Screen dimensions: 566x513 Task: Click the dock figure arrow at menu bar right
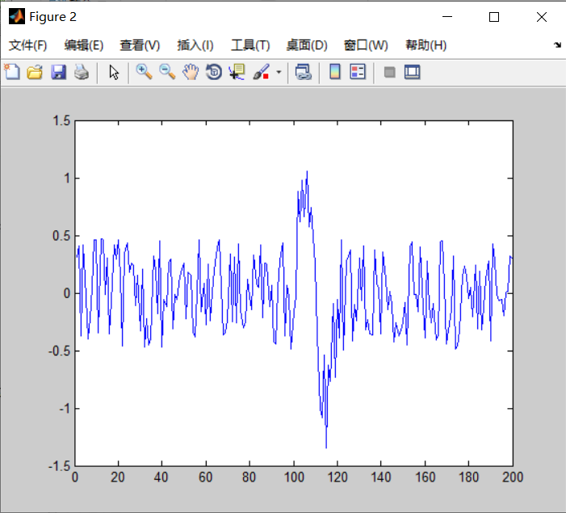click(x=557, y=44)
